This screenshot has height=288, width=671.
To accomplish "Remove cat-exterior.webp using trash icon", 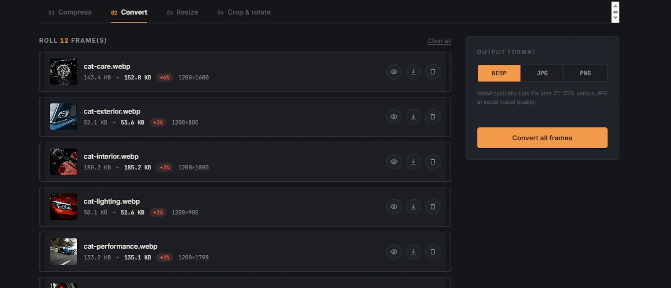I will (433, 117).
